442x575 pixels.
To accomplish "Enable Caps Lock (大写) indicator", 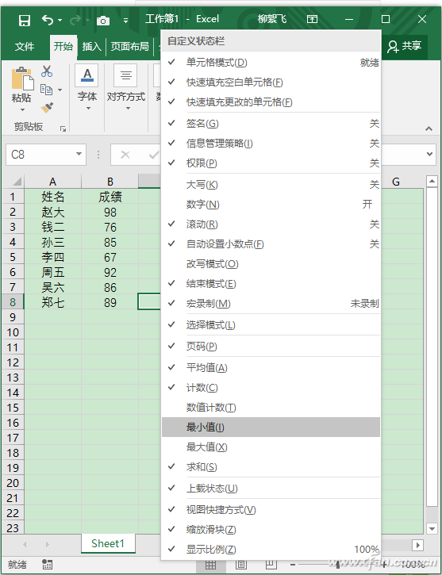I will pos(271,185).
